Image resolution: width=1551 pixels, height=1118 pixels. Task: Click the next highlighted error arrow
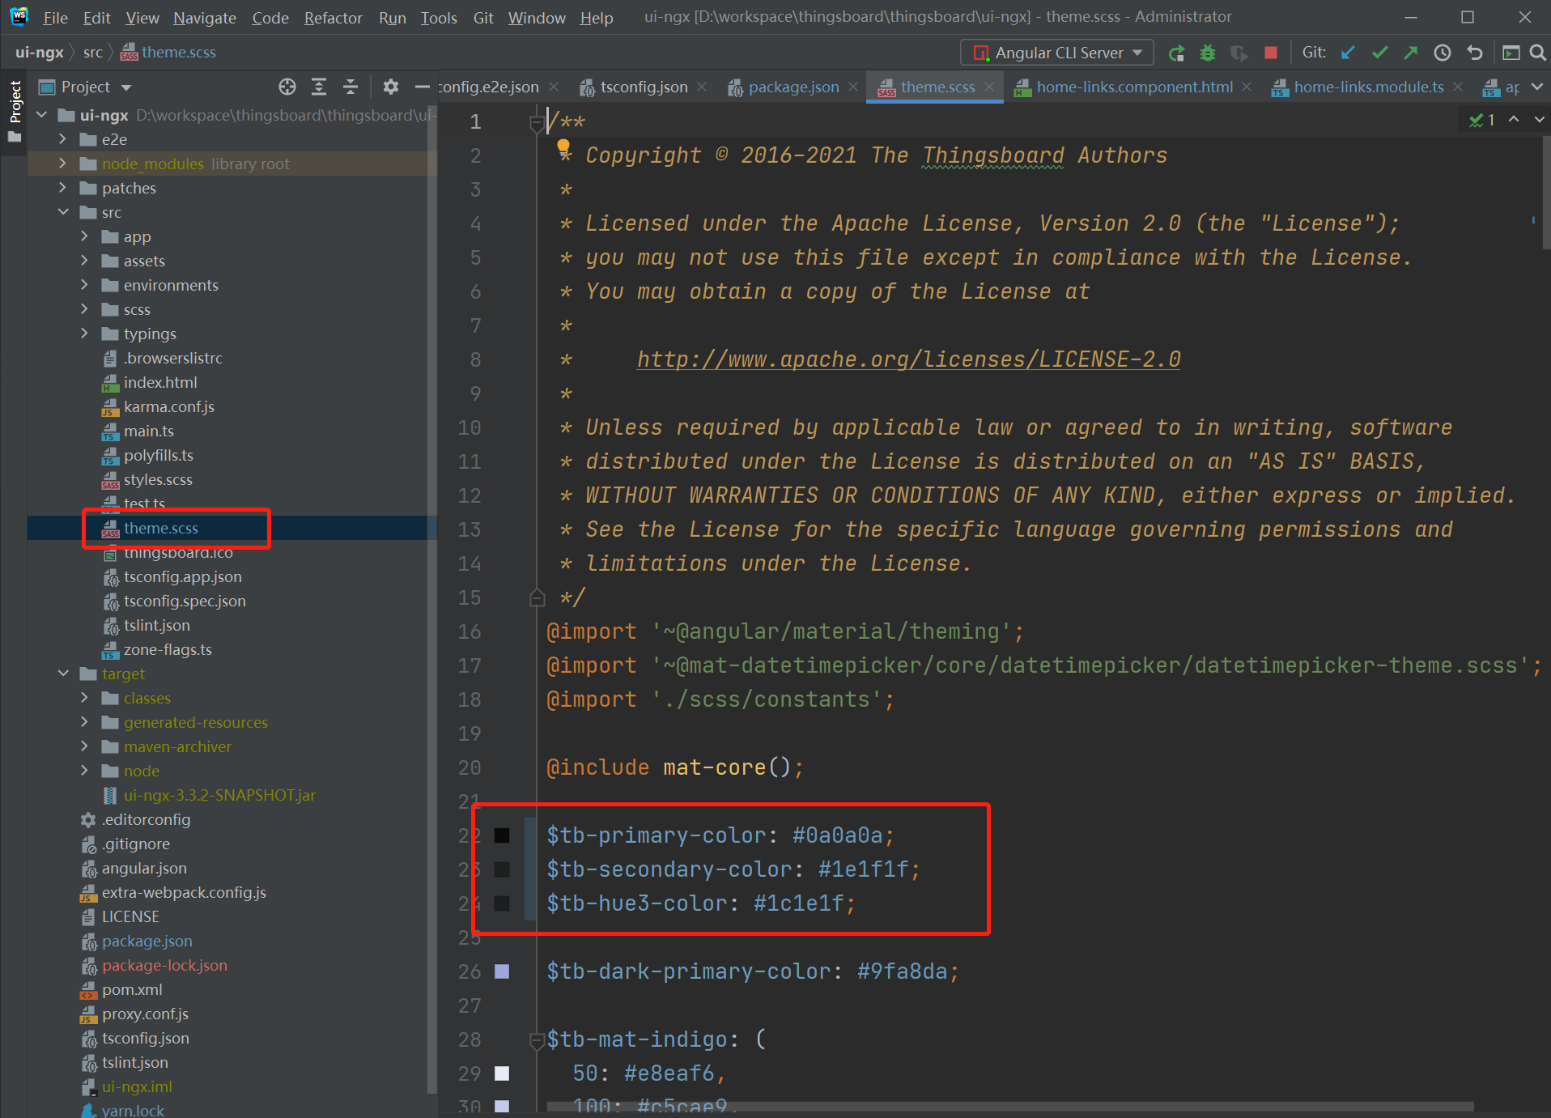pyautogui.click(x=1539, y=119)
